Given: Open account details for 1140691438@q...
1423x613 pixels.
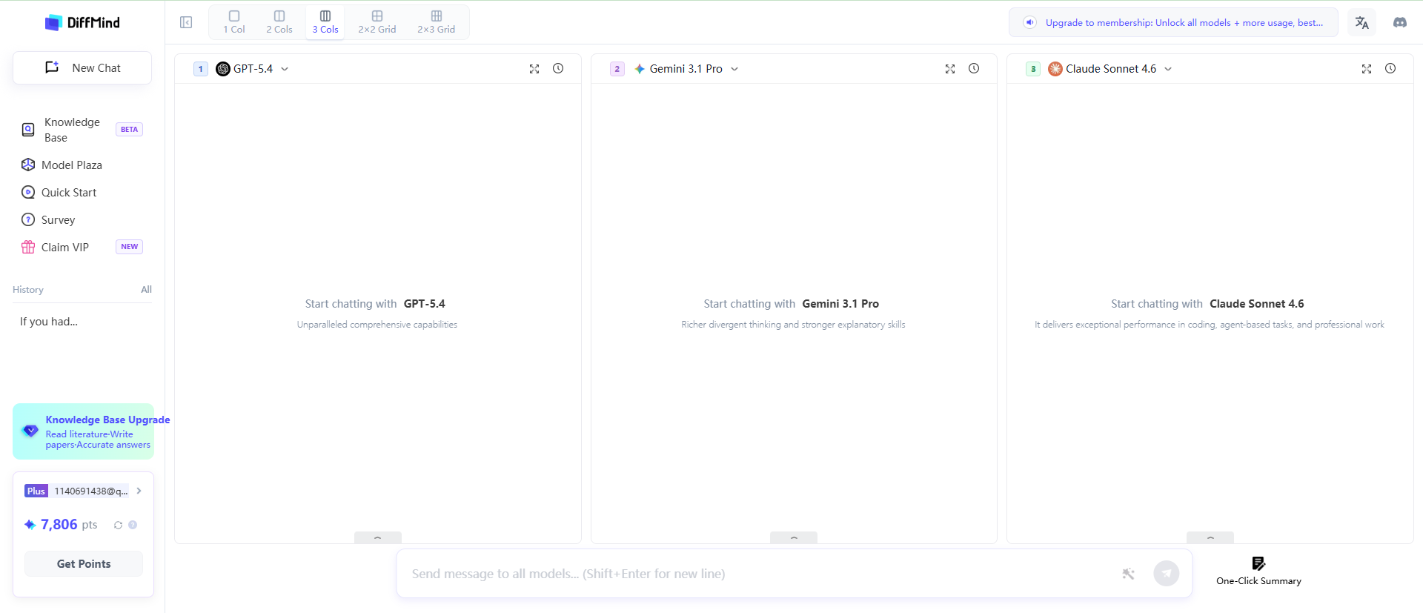Looking at the screenshot, I should 84,491.
